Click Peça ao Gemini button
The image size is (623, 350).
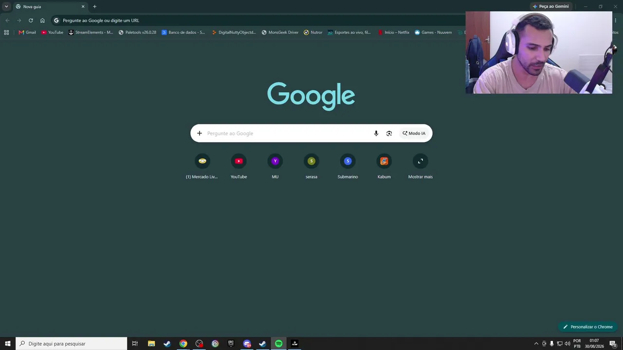point(550,6)
